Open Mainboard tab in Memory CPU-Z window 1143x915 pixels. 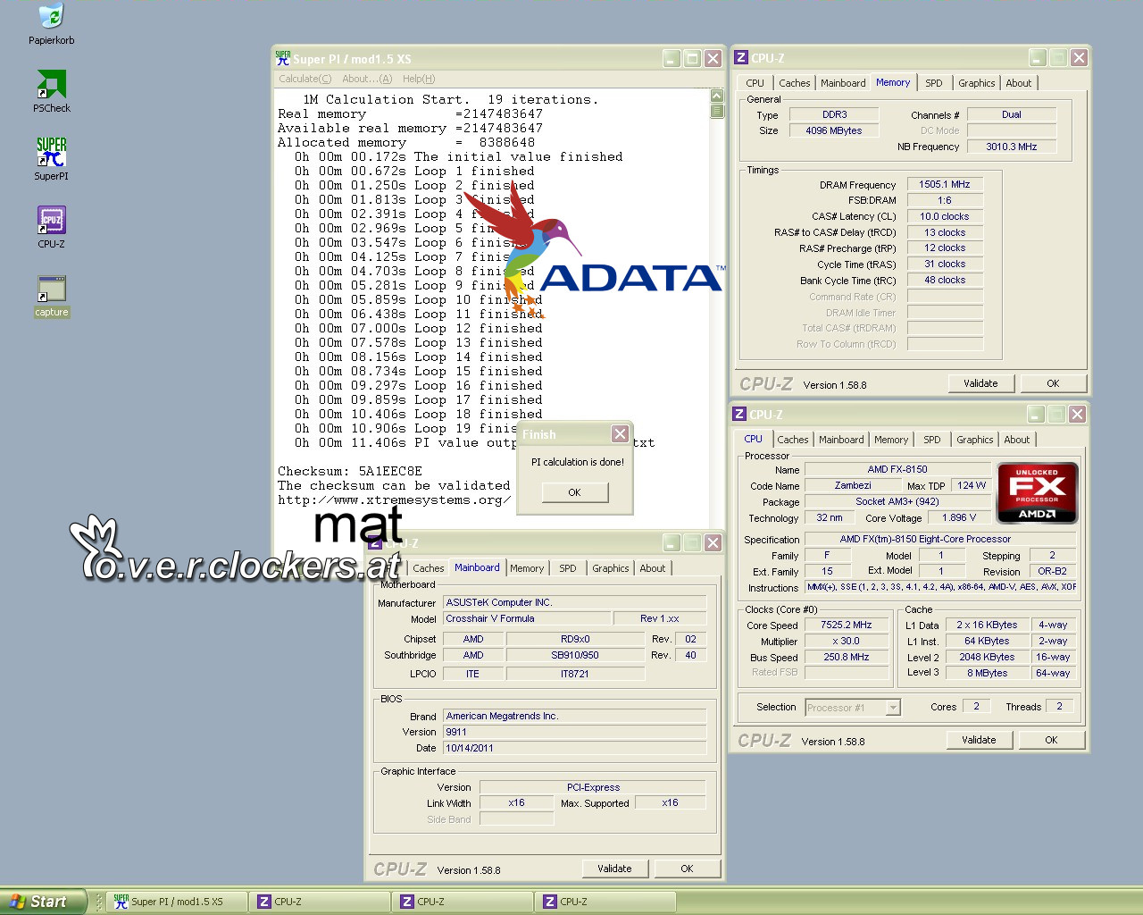843,83
